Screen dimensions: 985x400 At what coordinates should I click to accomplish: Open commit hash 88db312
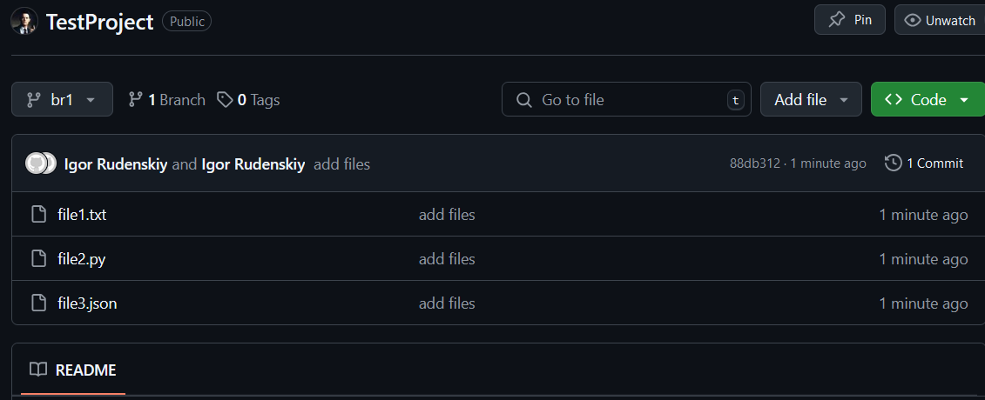click(x=754, y=163)
